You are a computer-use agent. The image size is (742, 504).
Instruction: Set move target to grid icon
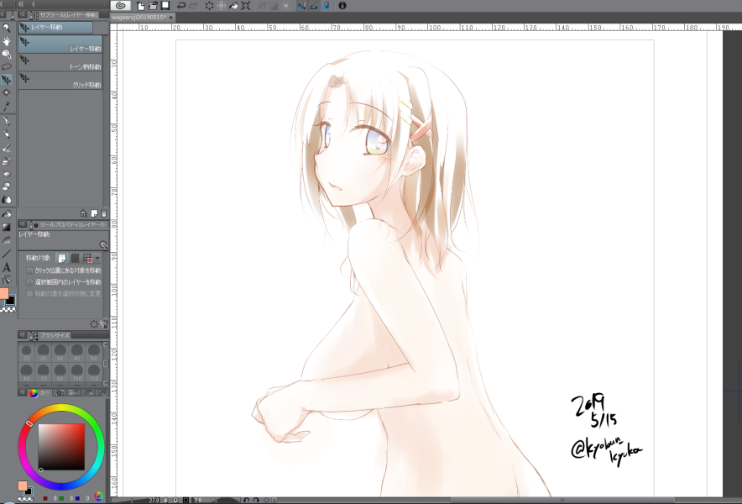87,258
